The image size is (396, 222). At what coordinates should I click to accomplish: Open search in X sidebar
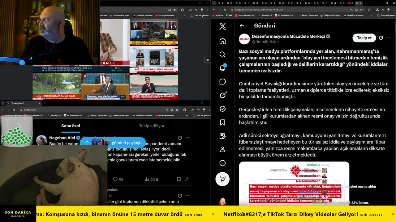(x=222, y=55)
